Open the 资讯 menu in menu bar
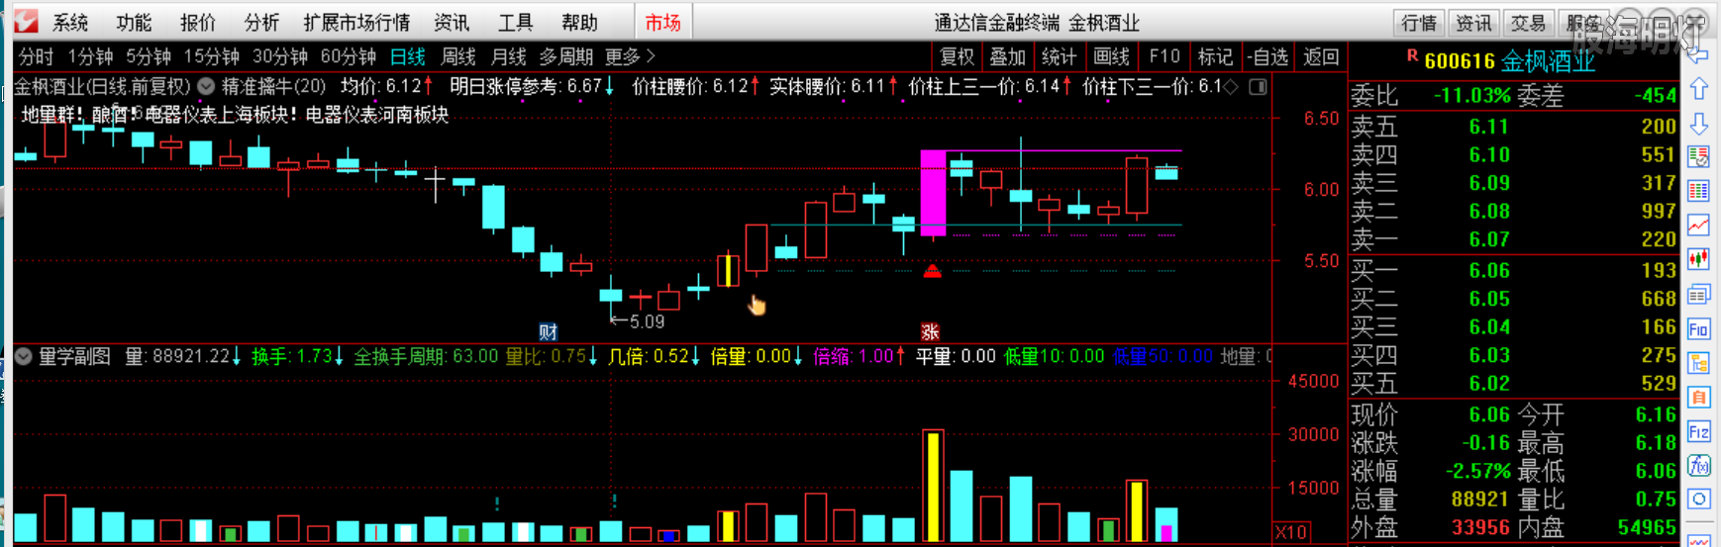The image size is (1721, 547). coord(452,22)
